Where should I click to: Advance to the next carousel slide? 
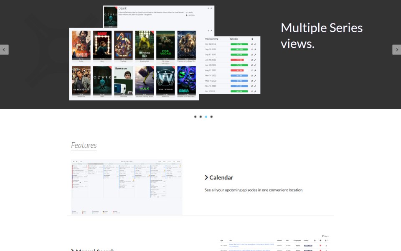point(397,50)
